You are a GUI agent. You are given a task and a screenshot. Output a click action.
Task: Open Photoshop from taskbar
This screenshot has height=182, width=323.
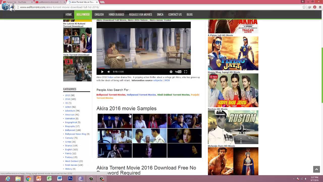[x=70, y=179]
